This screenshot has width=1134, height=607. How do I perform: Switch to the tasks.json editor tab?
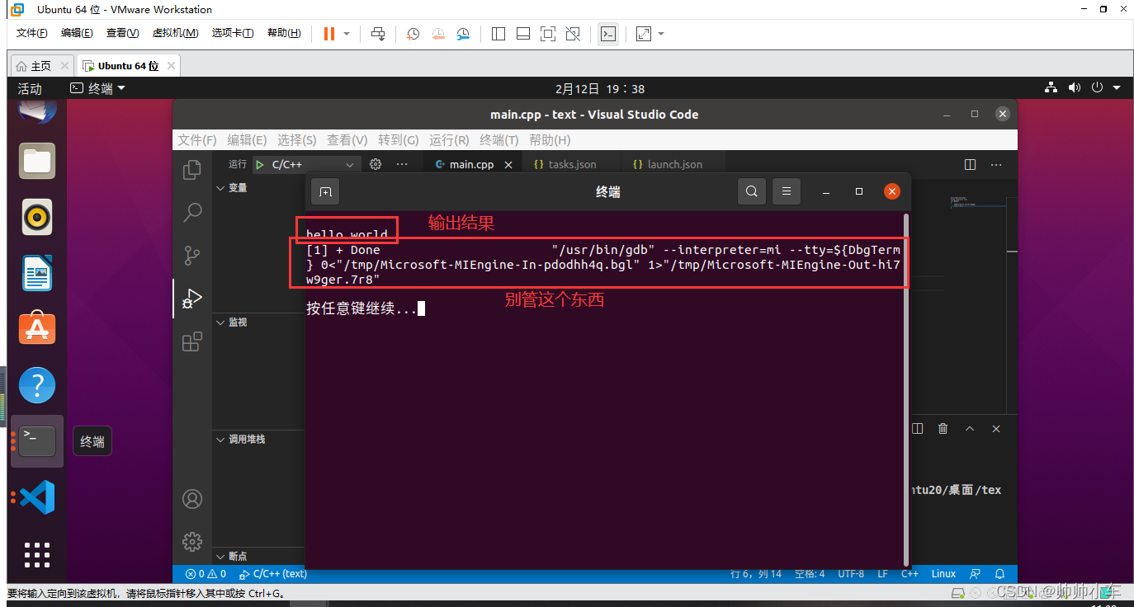click(565, 164)
